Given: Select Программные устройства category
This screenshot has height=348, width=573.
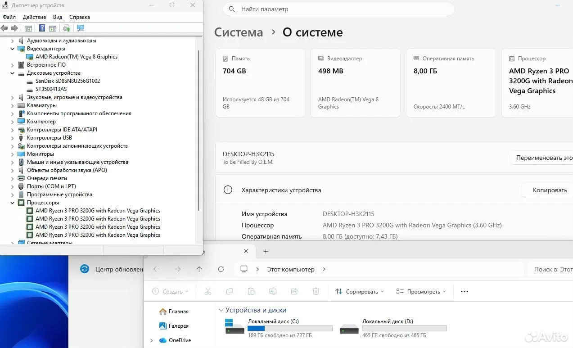Looking at the screenshot, I should (59, 194).
